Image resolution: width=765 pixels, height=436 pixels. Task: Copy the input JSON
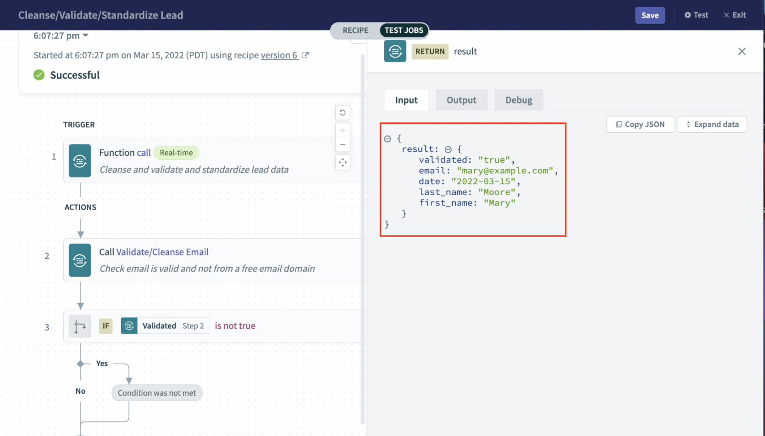pos(640,124)
